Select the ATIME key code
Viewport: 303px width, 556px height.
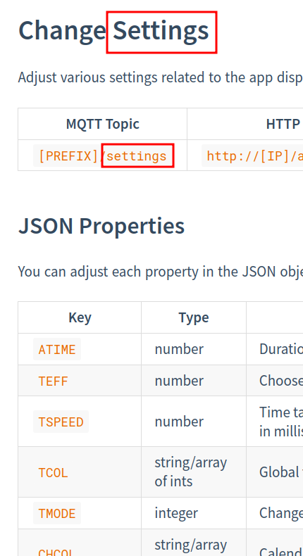click(57, 349)
